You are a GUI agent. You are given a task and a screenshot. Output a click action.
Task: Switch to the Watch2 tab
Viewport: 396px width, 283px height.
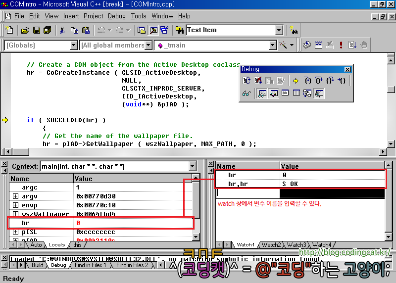271,245
